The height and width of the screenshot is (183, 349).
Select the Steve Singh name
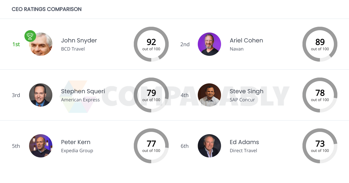(246, 91)
